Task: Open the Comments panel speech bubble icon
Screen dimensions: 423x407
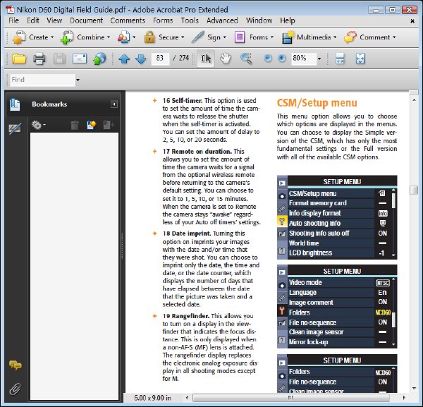Action: tap(16, 365)
